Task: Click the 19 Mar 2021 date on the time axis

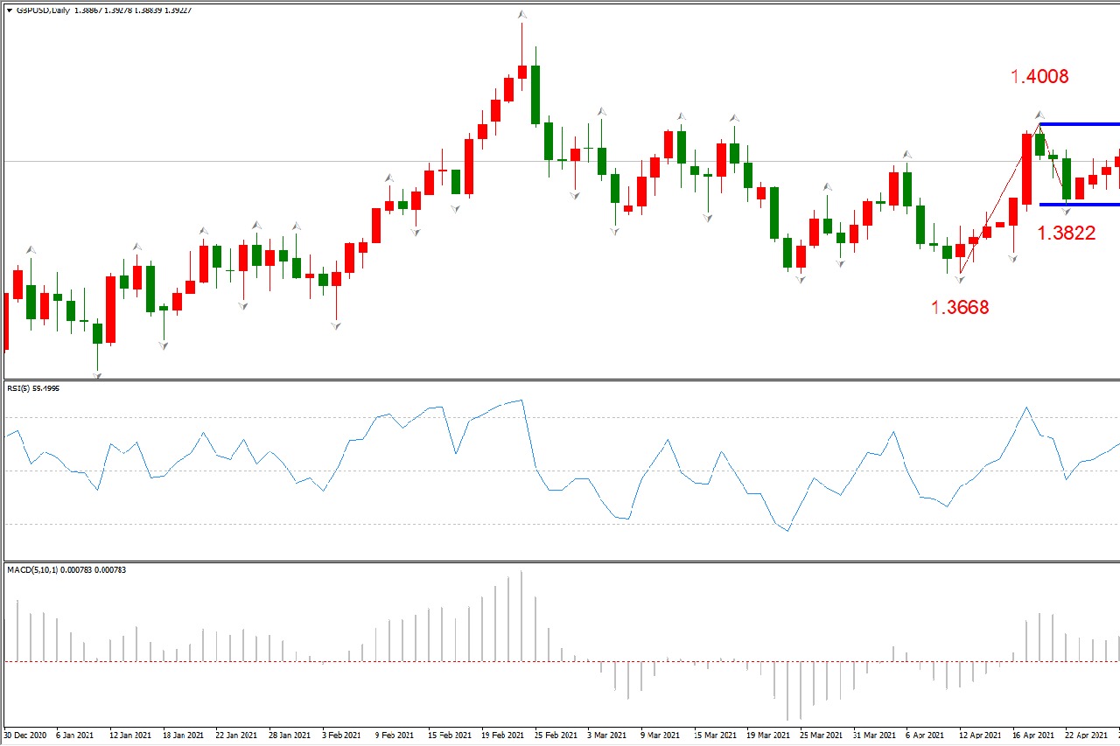Action: (x=770, y=736)
